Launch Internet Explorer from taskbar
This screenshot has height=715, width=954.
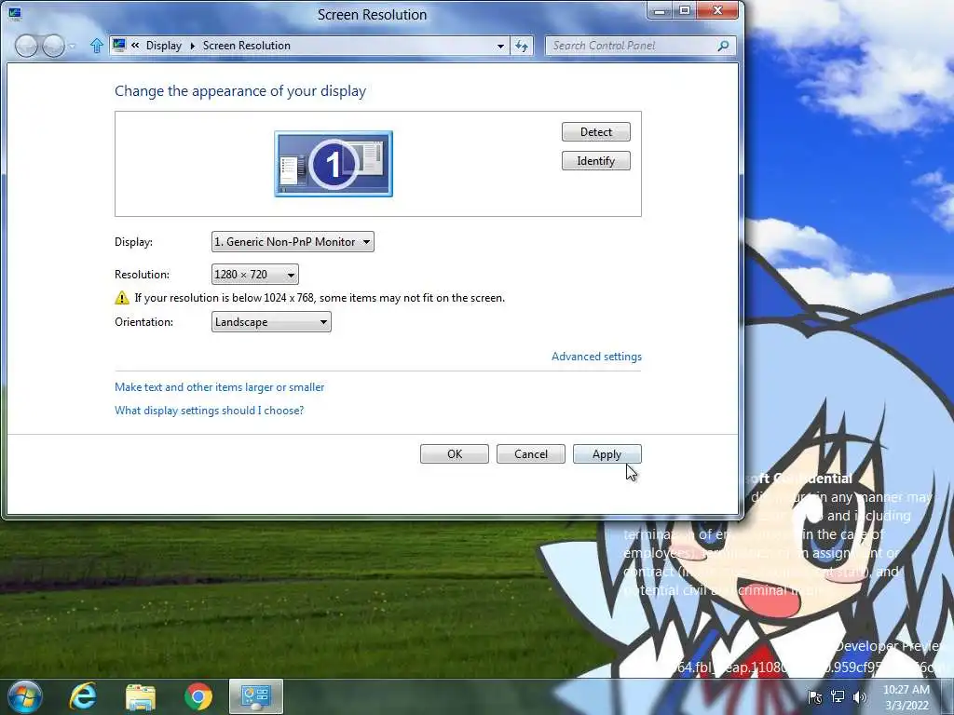click(83, 696)
